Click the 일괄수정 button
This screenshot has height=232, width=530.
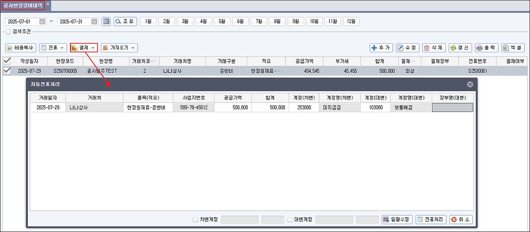click(397, 220)
